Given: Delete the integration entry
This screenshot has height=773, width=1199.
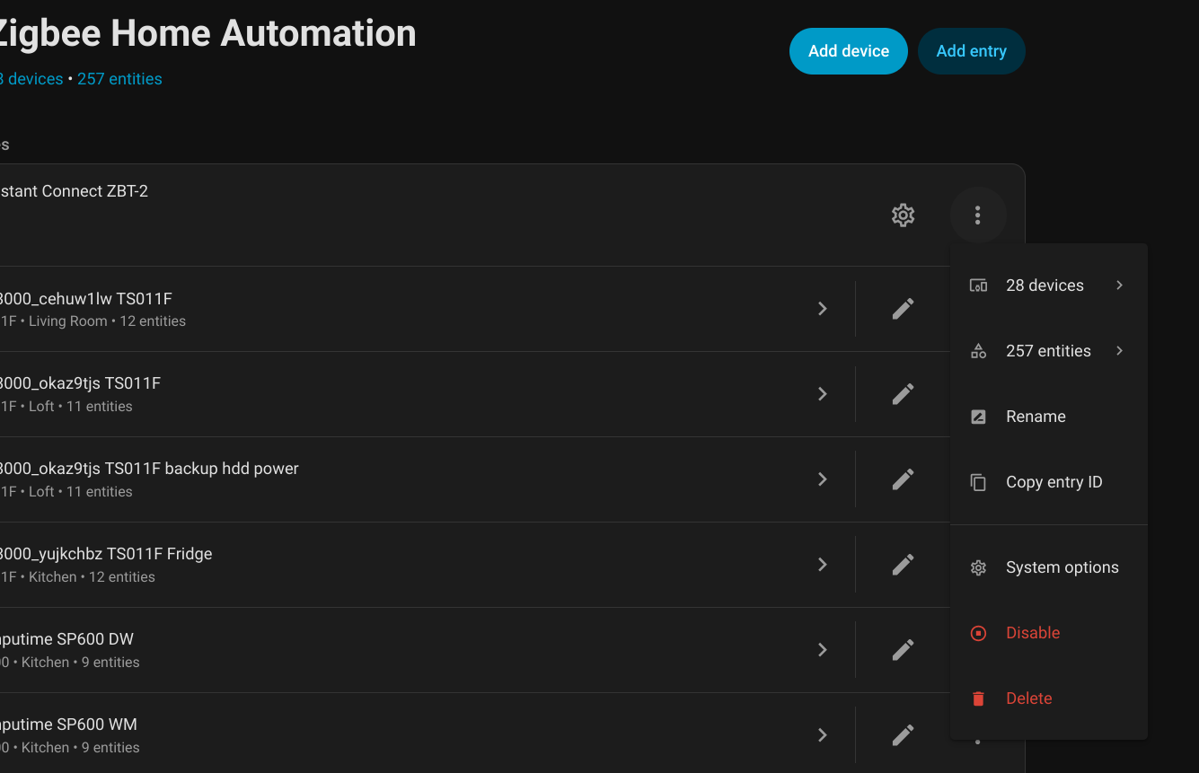Looking at the screenshot, I should pyautogui.click(x=1028, y=698).
